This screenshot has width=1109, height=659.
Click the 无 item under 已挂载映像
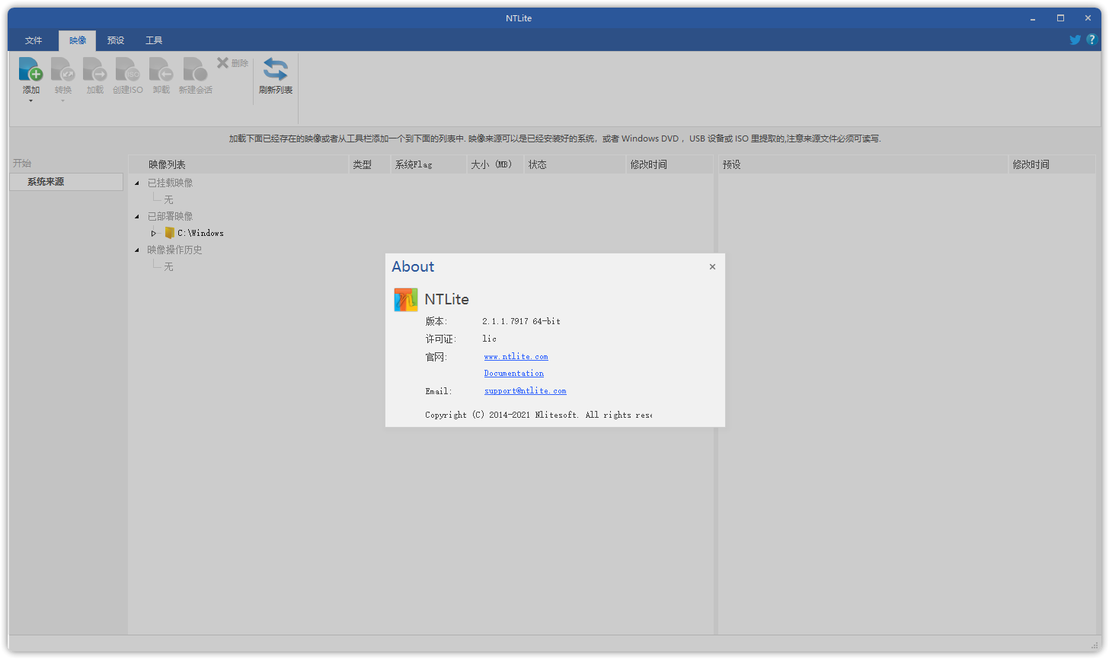click(168, 200)
